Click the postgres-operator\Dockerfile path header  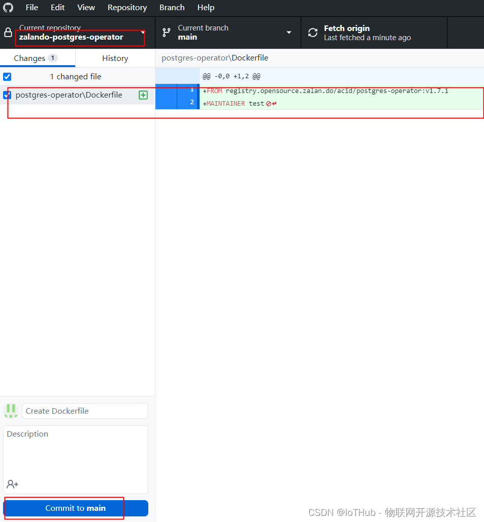click(215, 58)
